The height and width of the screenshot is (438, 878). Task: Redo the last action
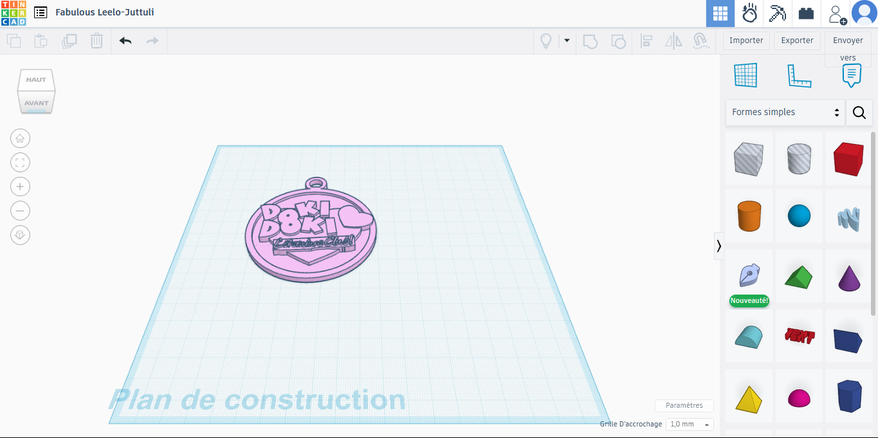coord(152,41)
